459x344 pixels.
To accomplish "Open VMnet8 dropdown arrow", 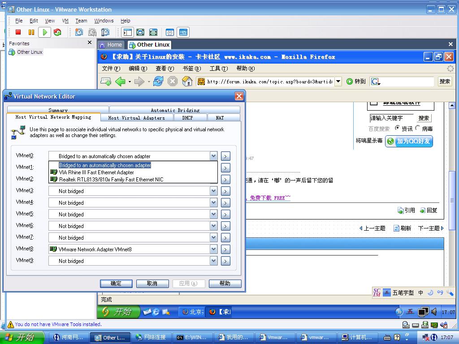I will pyautogui.click(x=214, y=249).
